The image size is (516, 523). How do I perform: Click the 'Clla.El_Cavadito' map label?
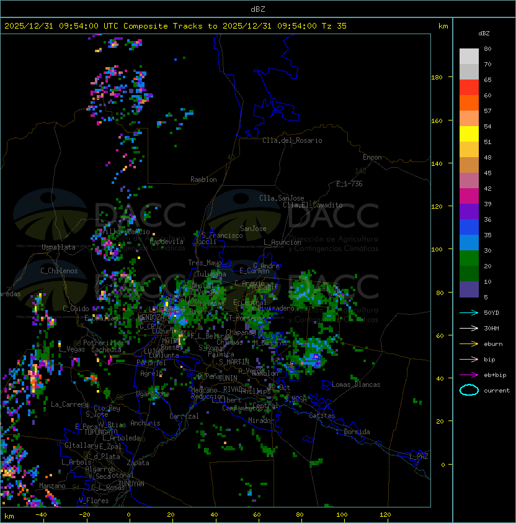point(313,205)
